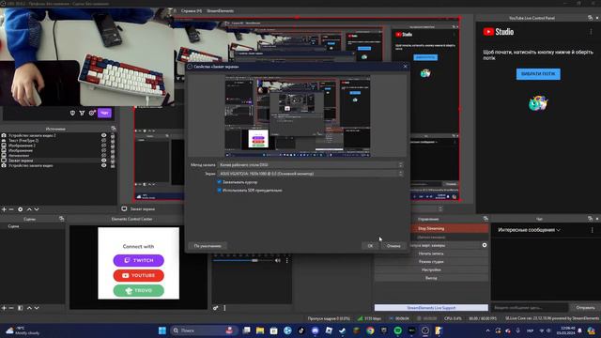Open chat panel three-dot options menu
The image size is (601, 338).
click(592, 230)
